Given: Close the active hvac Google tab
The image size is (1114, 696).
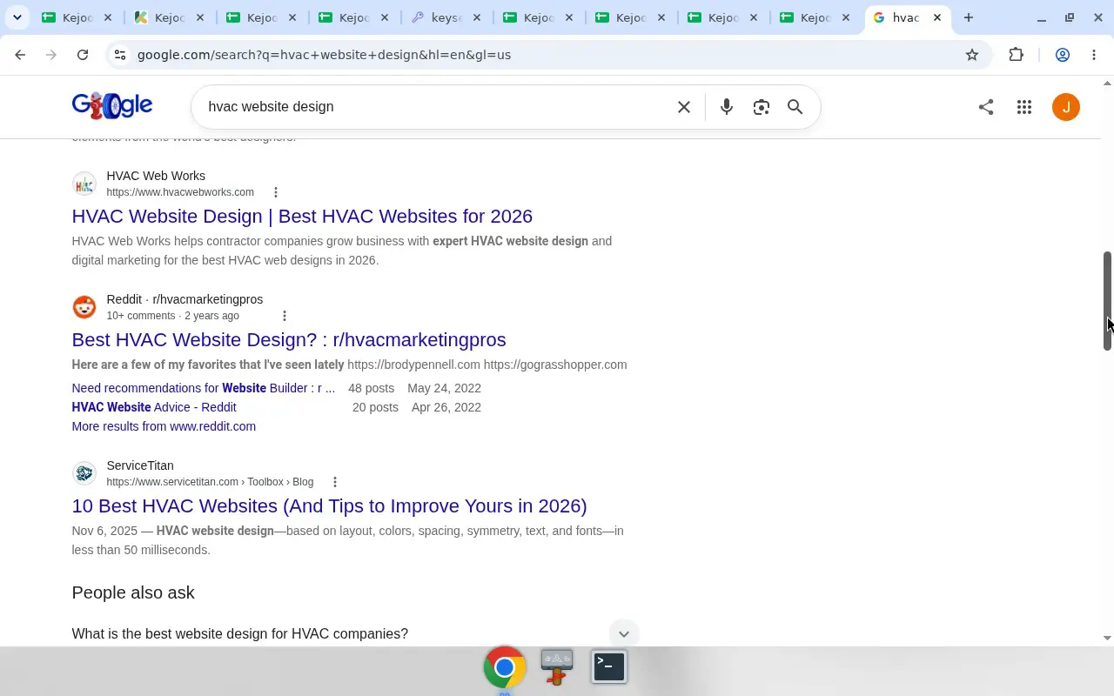Looking at the screenshot, I should 937,17.
